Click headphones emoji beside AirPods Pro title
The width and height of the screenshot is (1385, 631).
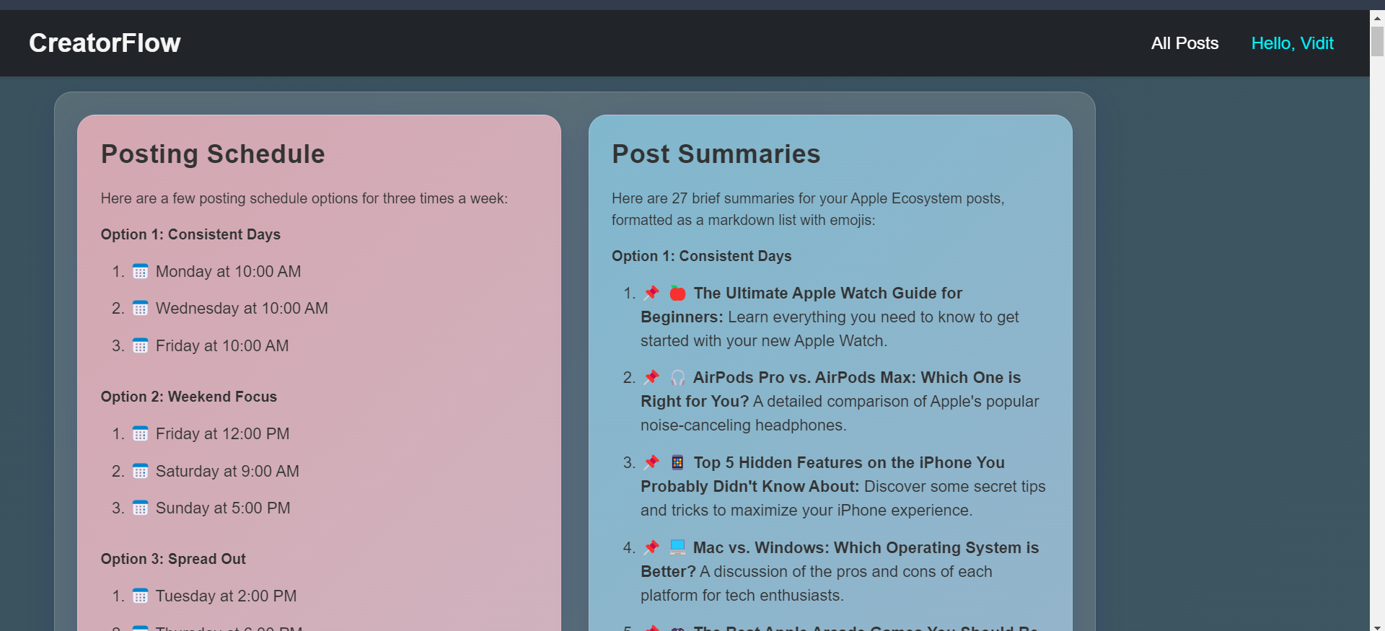(x=677, y=377)
